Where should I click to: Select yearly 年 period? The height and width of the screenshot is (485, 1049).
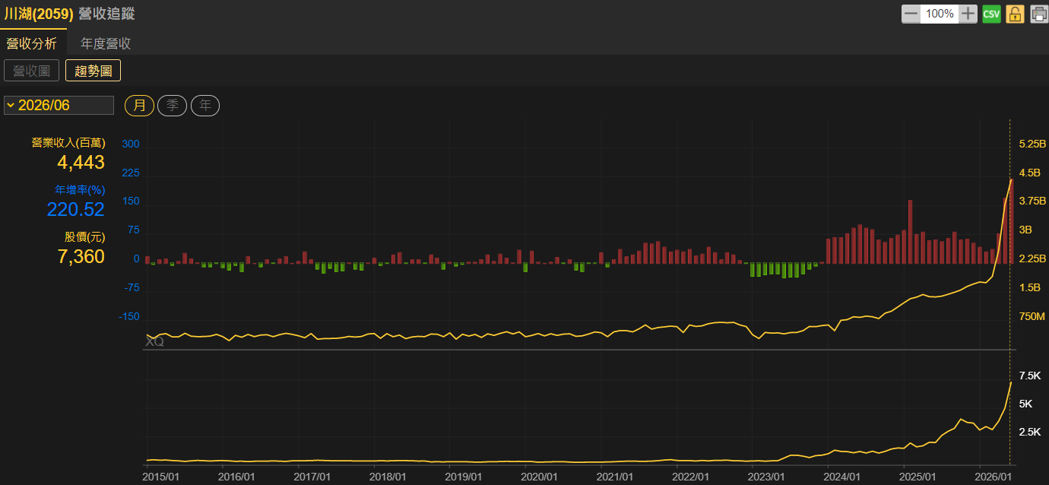click(x=205, y=106)
